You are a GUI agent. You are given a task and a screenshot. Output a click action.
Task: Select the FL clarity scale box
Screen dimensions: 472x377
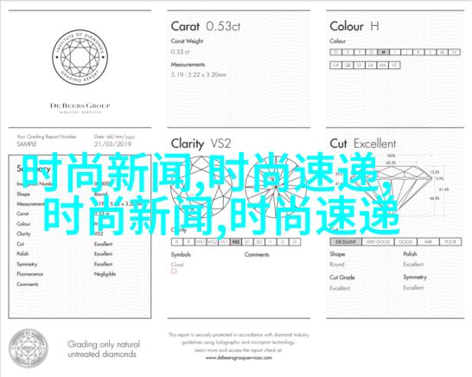click(x=177, y=242)
